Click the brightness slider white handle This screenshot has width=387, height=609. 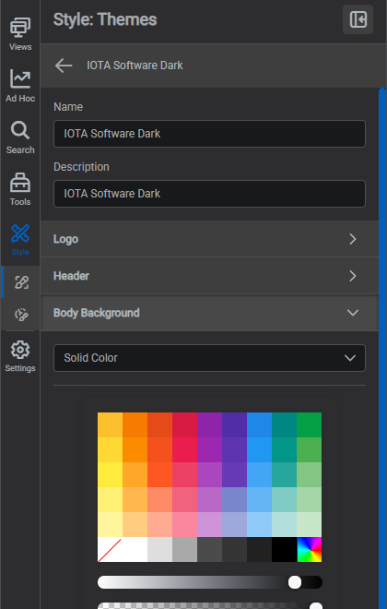tap(295, 582)
